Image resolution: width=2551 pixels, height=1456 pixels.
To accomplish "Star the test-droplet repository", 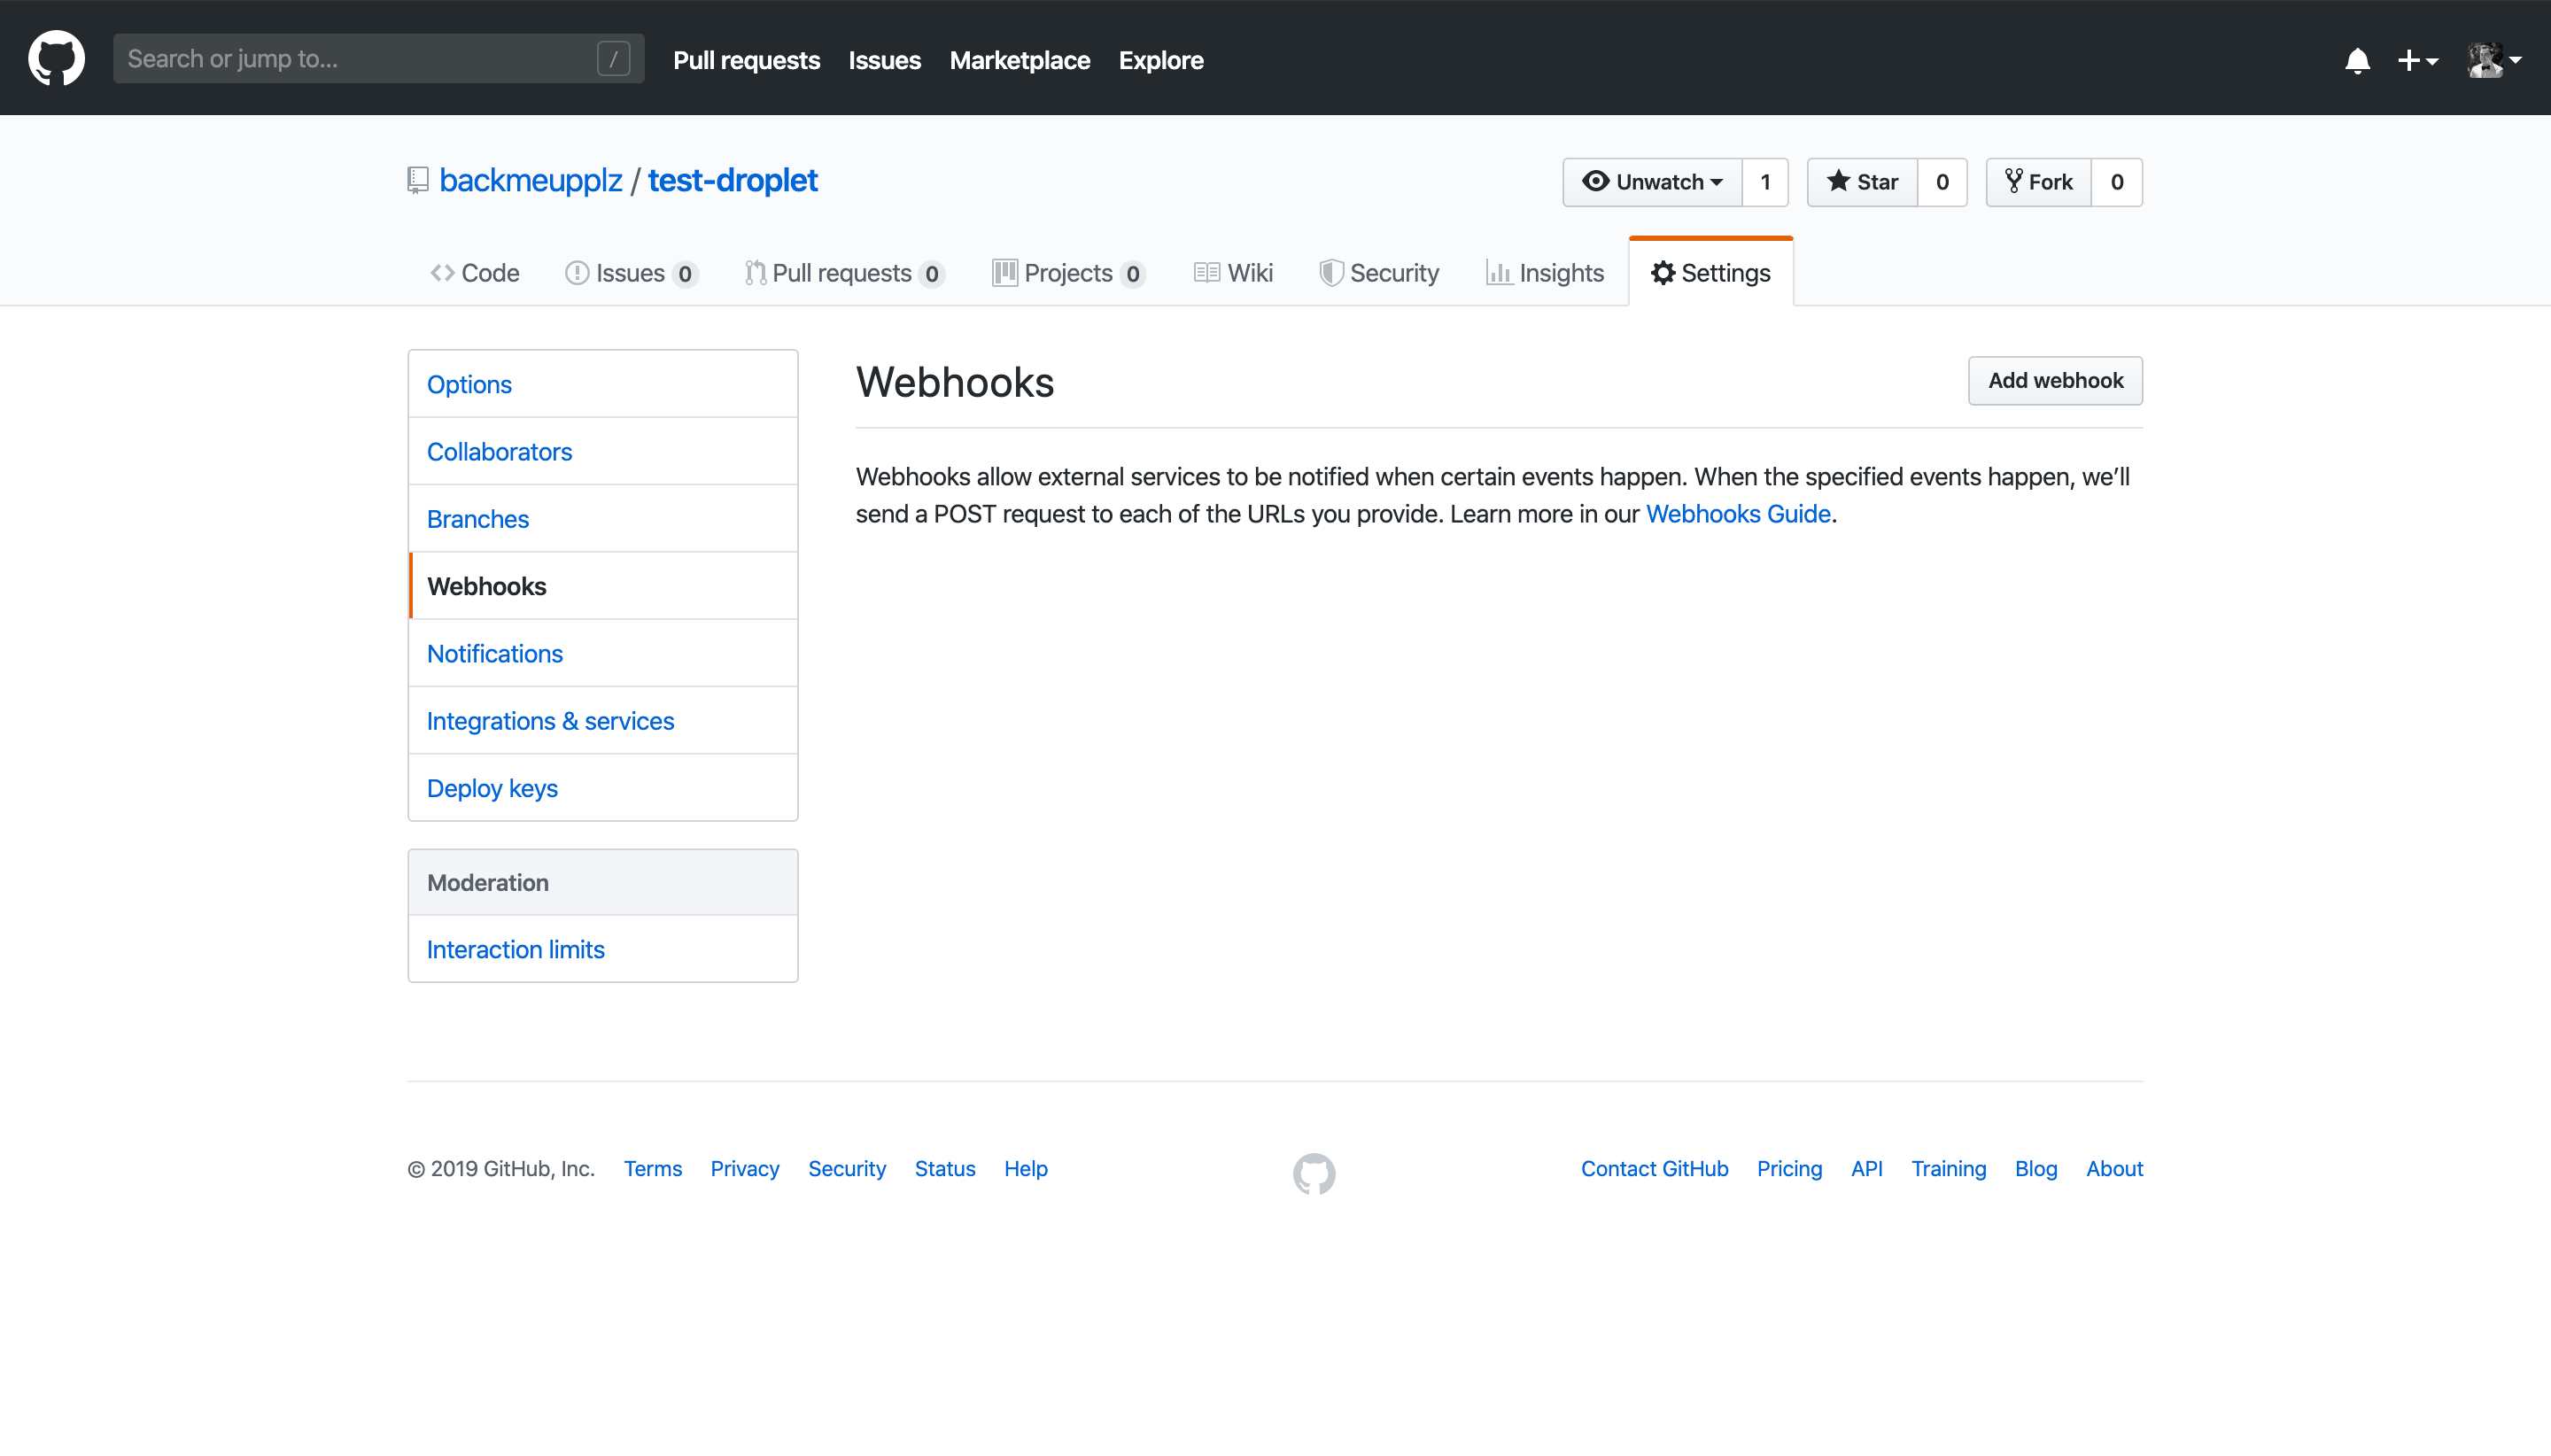I will click(1862, 182).
